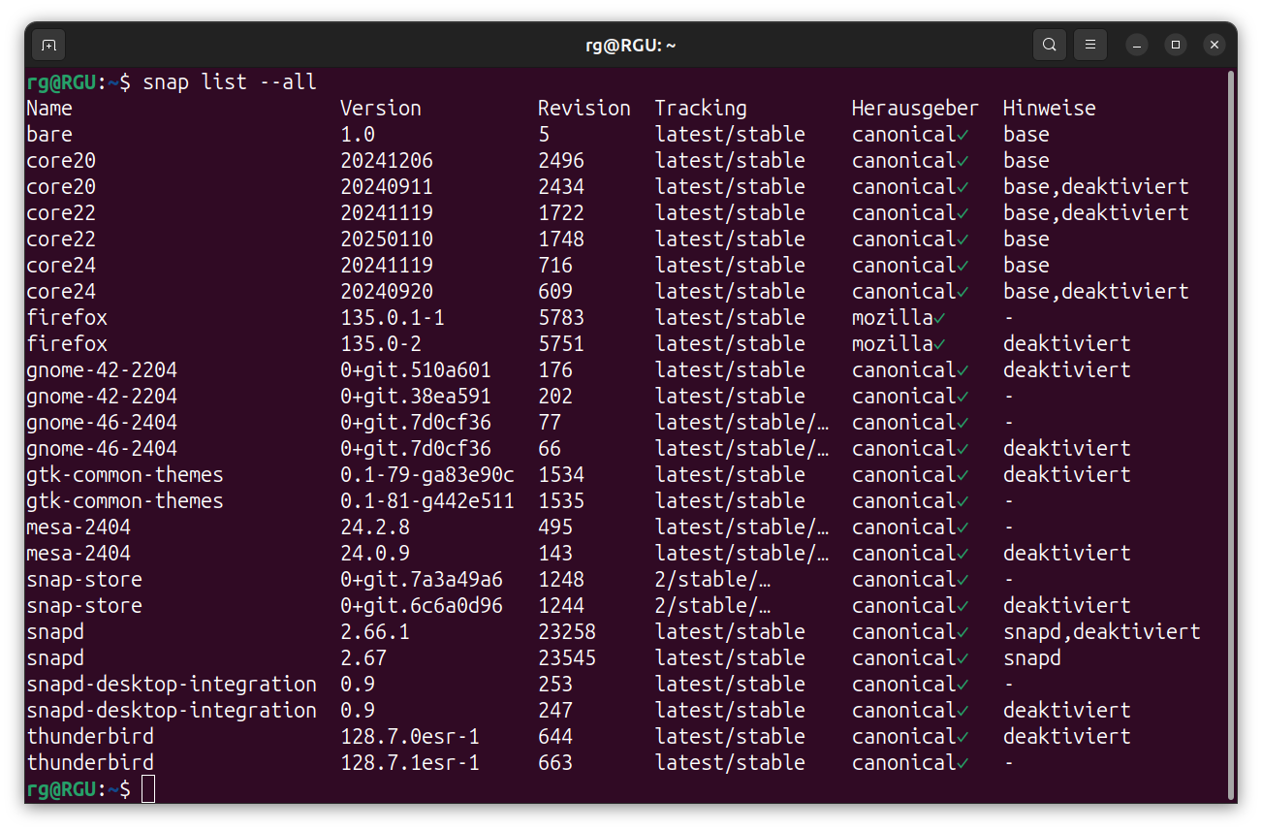
Task: Click the verified checkmark after mozilla for firefox 5751
Action: tap(939, 344)
